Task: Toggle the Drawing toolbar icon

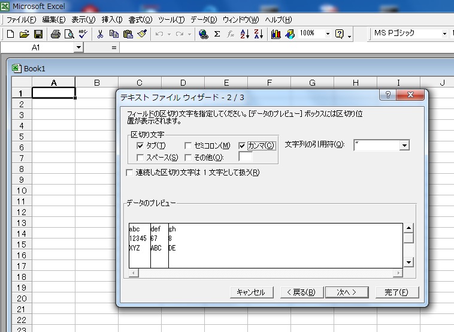Action: click(289, 34)
